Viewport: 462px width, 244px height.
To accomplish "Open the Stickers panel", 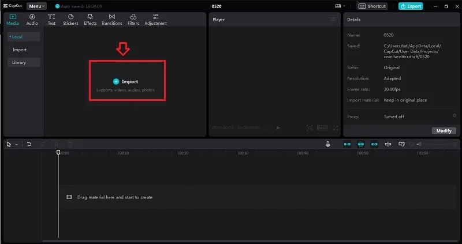I will click(x=70, y=20).
